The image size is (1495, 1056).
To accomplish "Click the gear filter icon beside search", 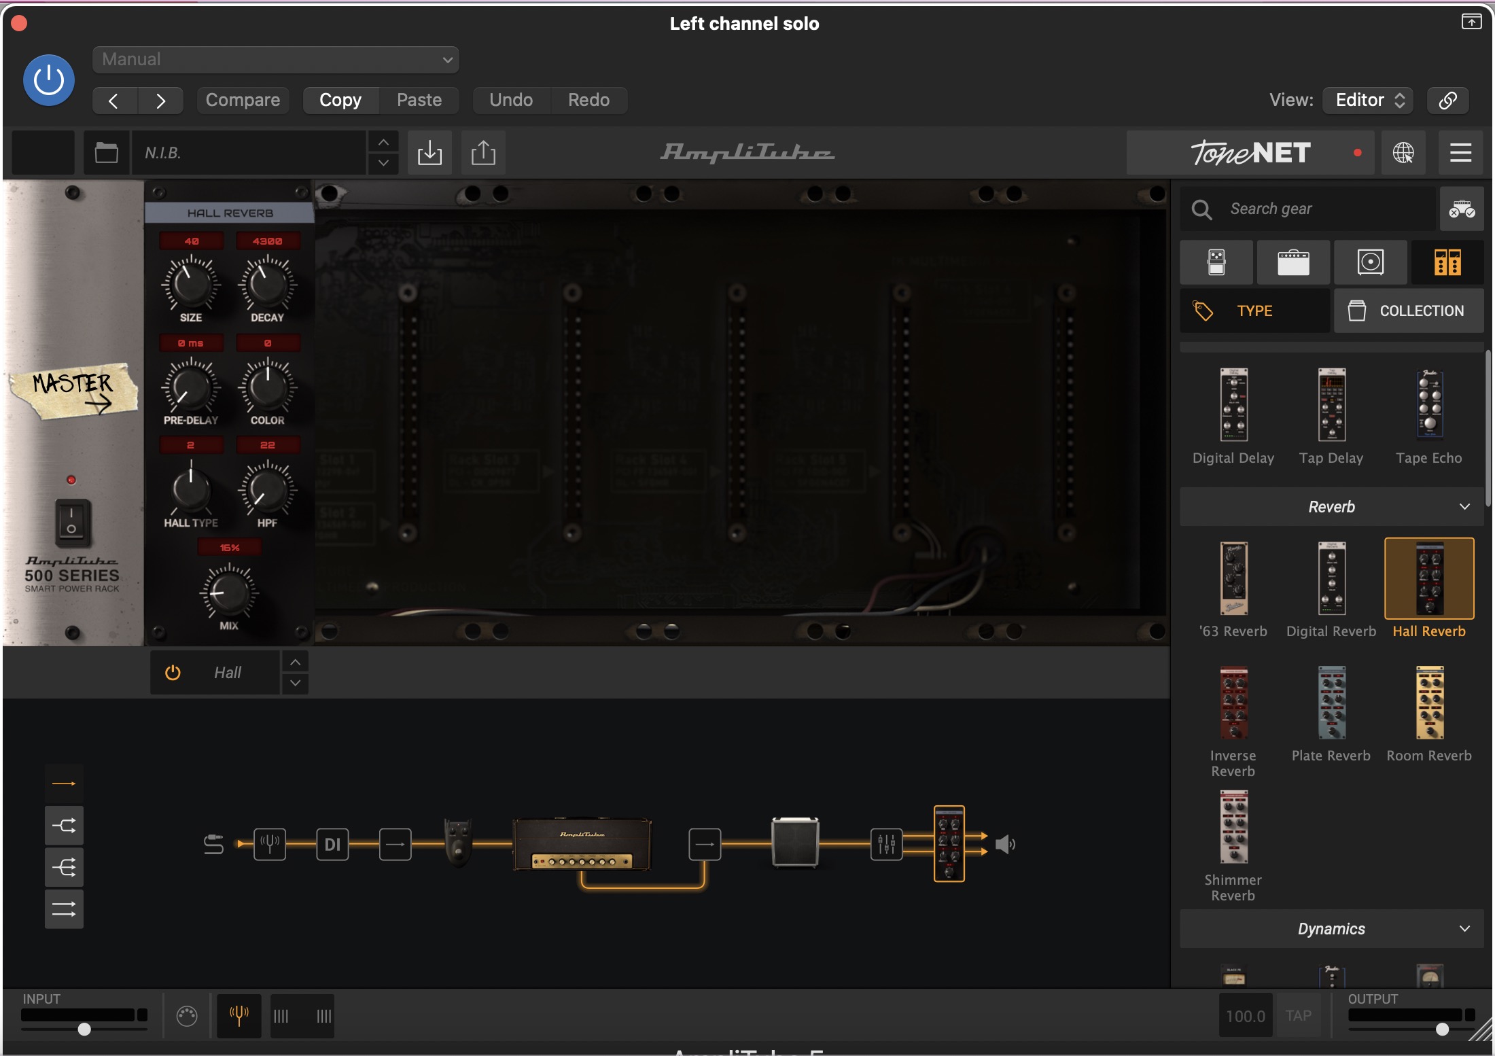I will coord(1461,209).
